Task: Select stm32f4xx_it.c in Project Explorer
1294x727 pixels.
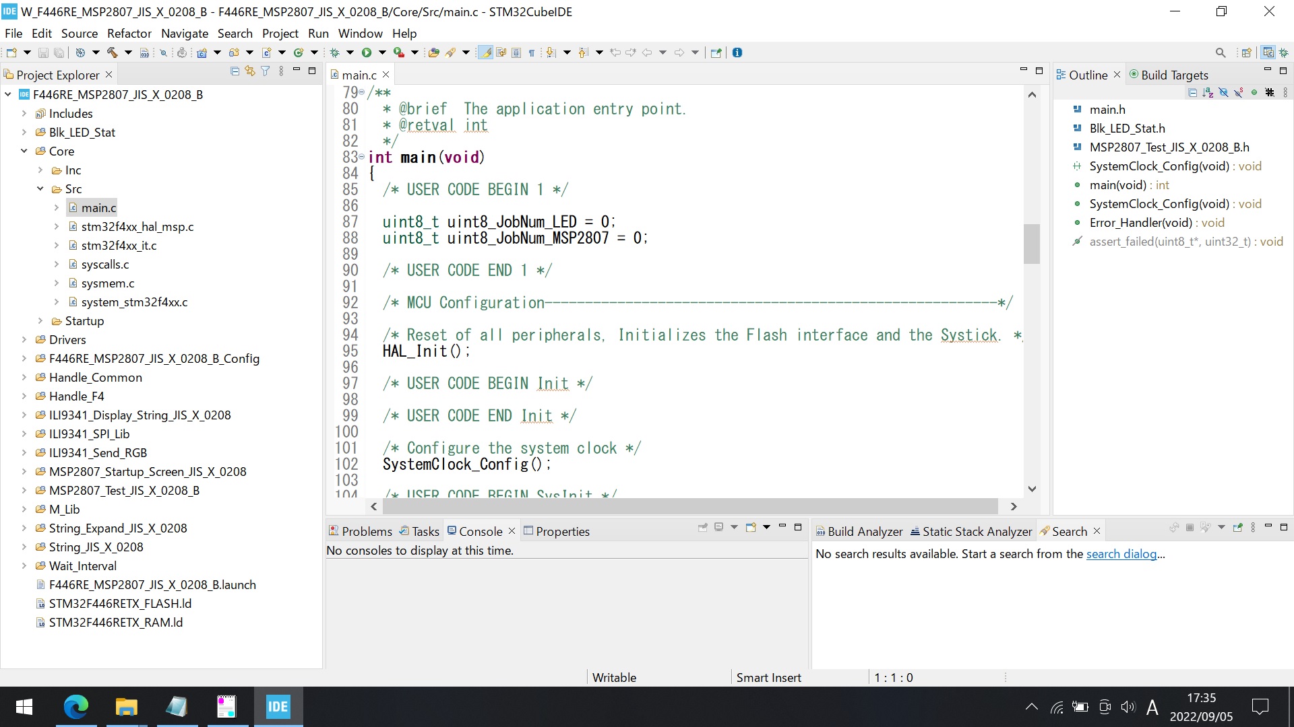Action: click(119, 246)
